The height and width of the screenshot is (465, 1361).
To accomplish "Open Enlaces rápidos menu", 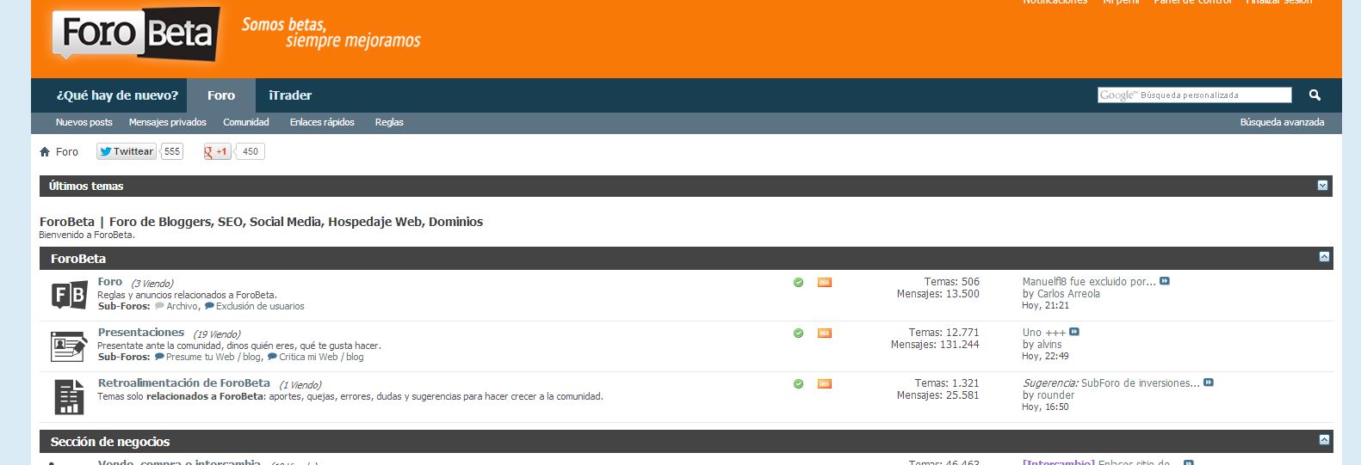I will (x=322, y=122).
